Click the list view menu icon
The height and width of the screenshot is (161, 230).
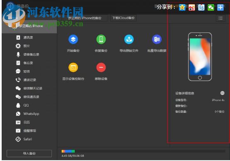[x=220, y=18]
